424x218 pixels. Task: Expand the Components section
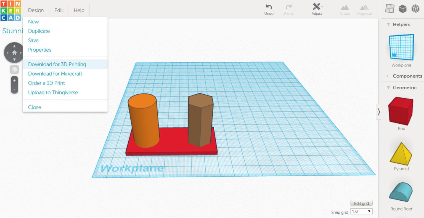[388, 76]
